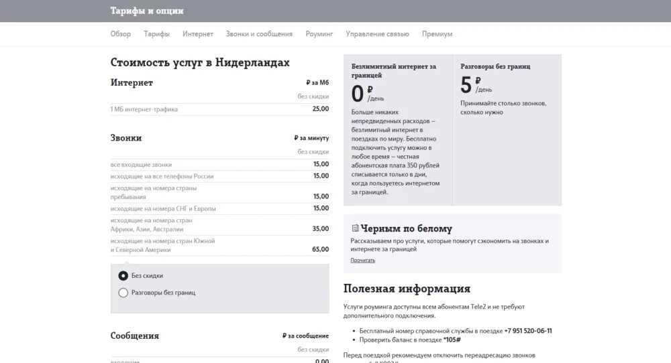The width and height of the screenshot is (671, 363).
Task: Switch to the Тарифы tab
Action: [x=156, y=33]
